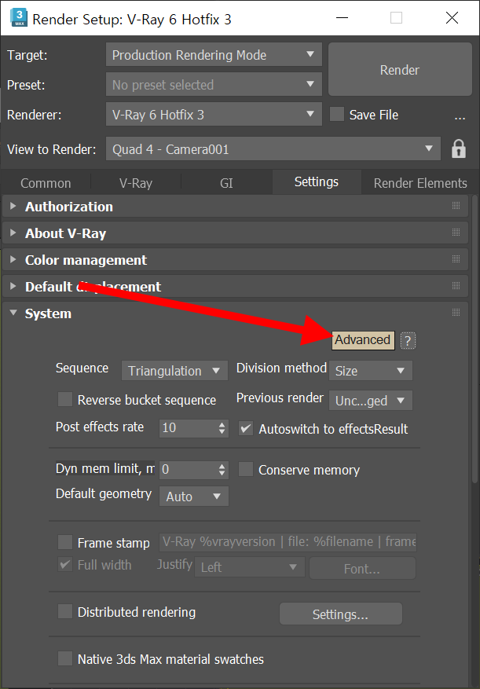Viewport: 480px width, 689px height.
Task: Open the Preset dropdown
Action: [214, 85]
